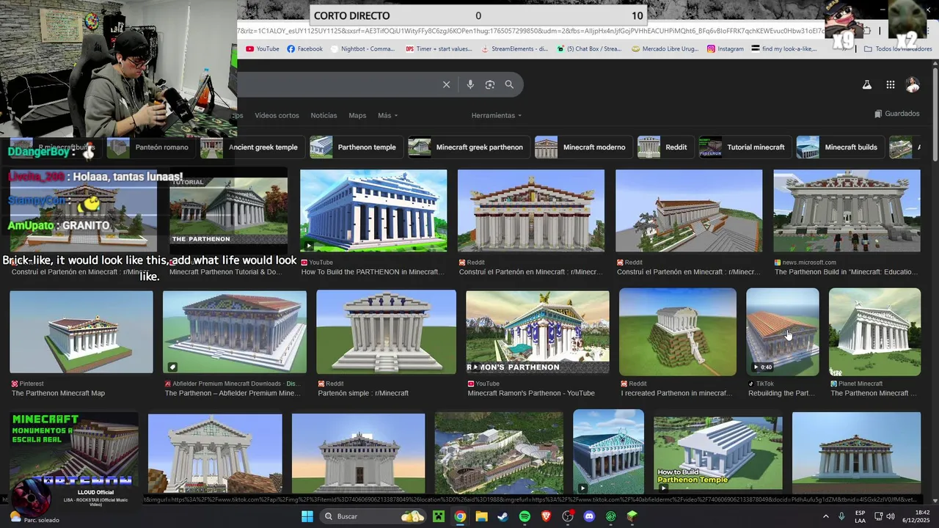Open volume control in system tray
Image resolution: width=939 pixels, height=528 pixels.
point(891,516)
